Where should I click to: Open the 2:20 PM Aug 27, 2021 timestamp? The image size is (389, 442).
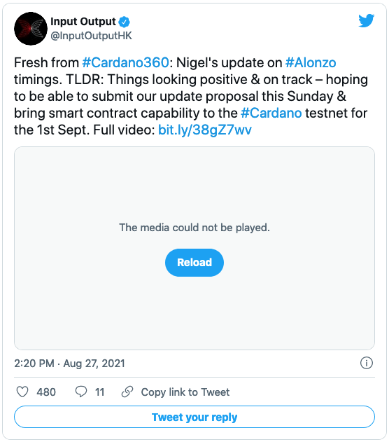tap(69, 364)
